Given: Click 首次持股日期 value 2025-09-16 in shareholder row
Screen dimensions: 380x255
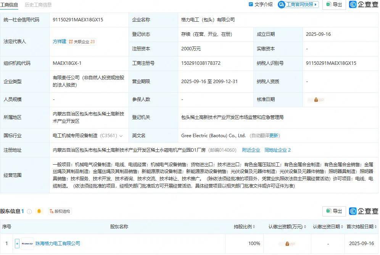Looking at the screenshot, I should click(x=362, y=244).
